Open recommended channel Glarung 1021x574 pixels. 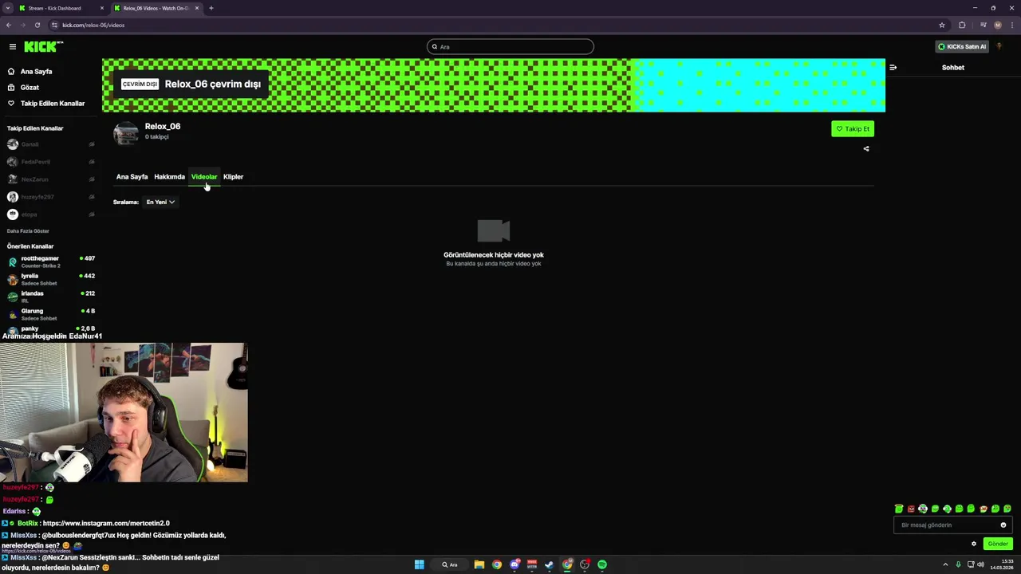50,314
